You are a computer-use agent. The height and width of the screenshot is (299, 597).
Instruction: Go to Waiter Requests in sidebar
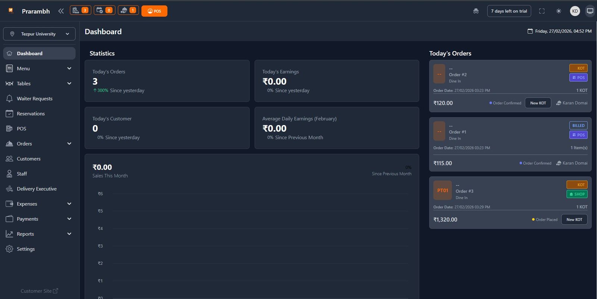click(34, 98)
